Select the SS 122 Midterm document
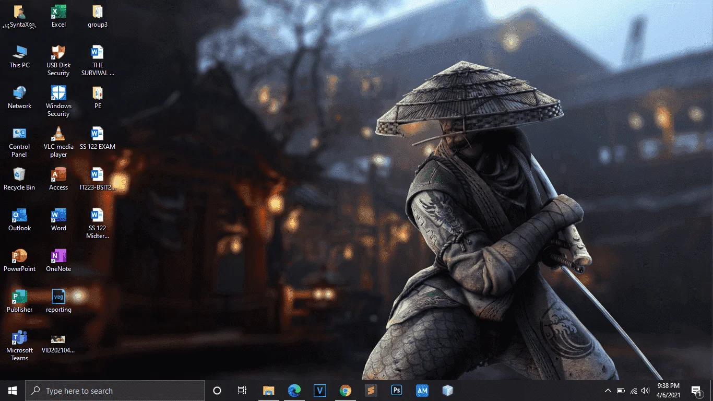 (98, 224)
